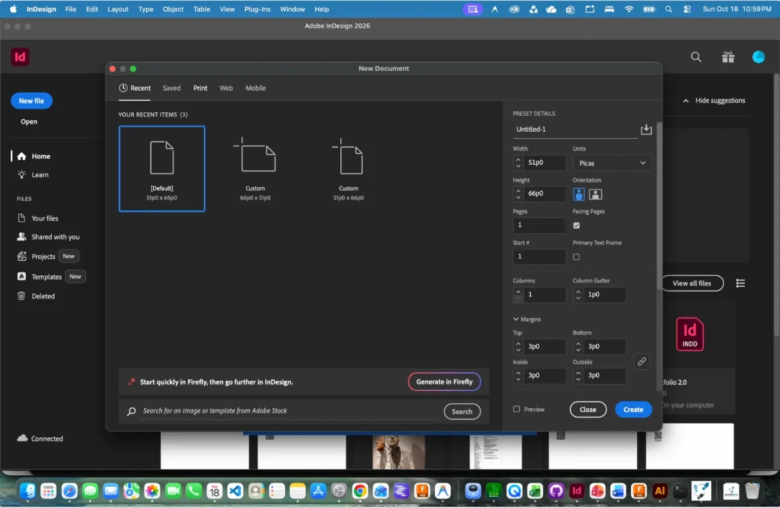
Task: Select portrait orientation
Action: [579, 194]
